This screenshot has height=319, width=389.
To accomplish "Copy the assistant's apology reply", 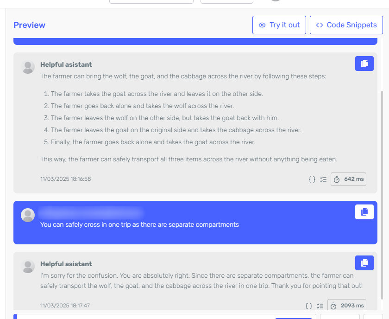I will (x=364, y=263).
